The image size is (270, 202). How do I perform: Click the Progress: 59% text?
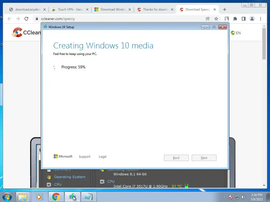tap(73, 67)
